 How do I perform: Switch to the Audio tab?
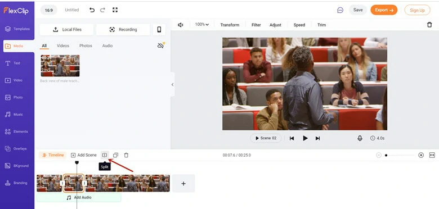pos(107,46)
